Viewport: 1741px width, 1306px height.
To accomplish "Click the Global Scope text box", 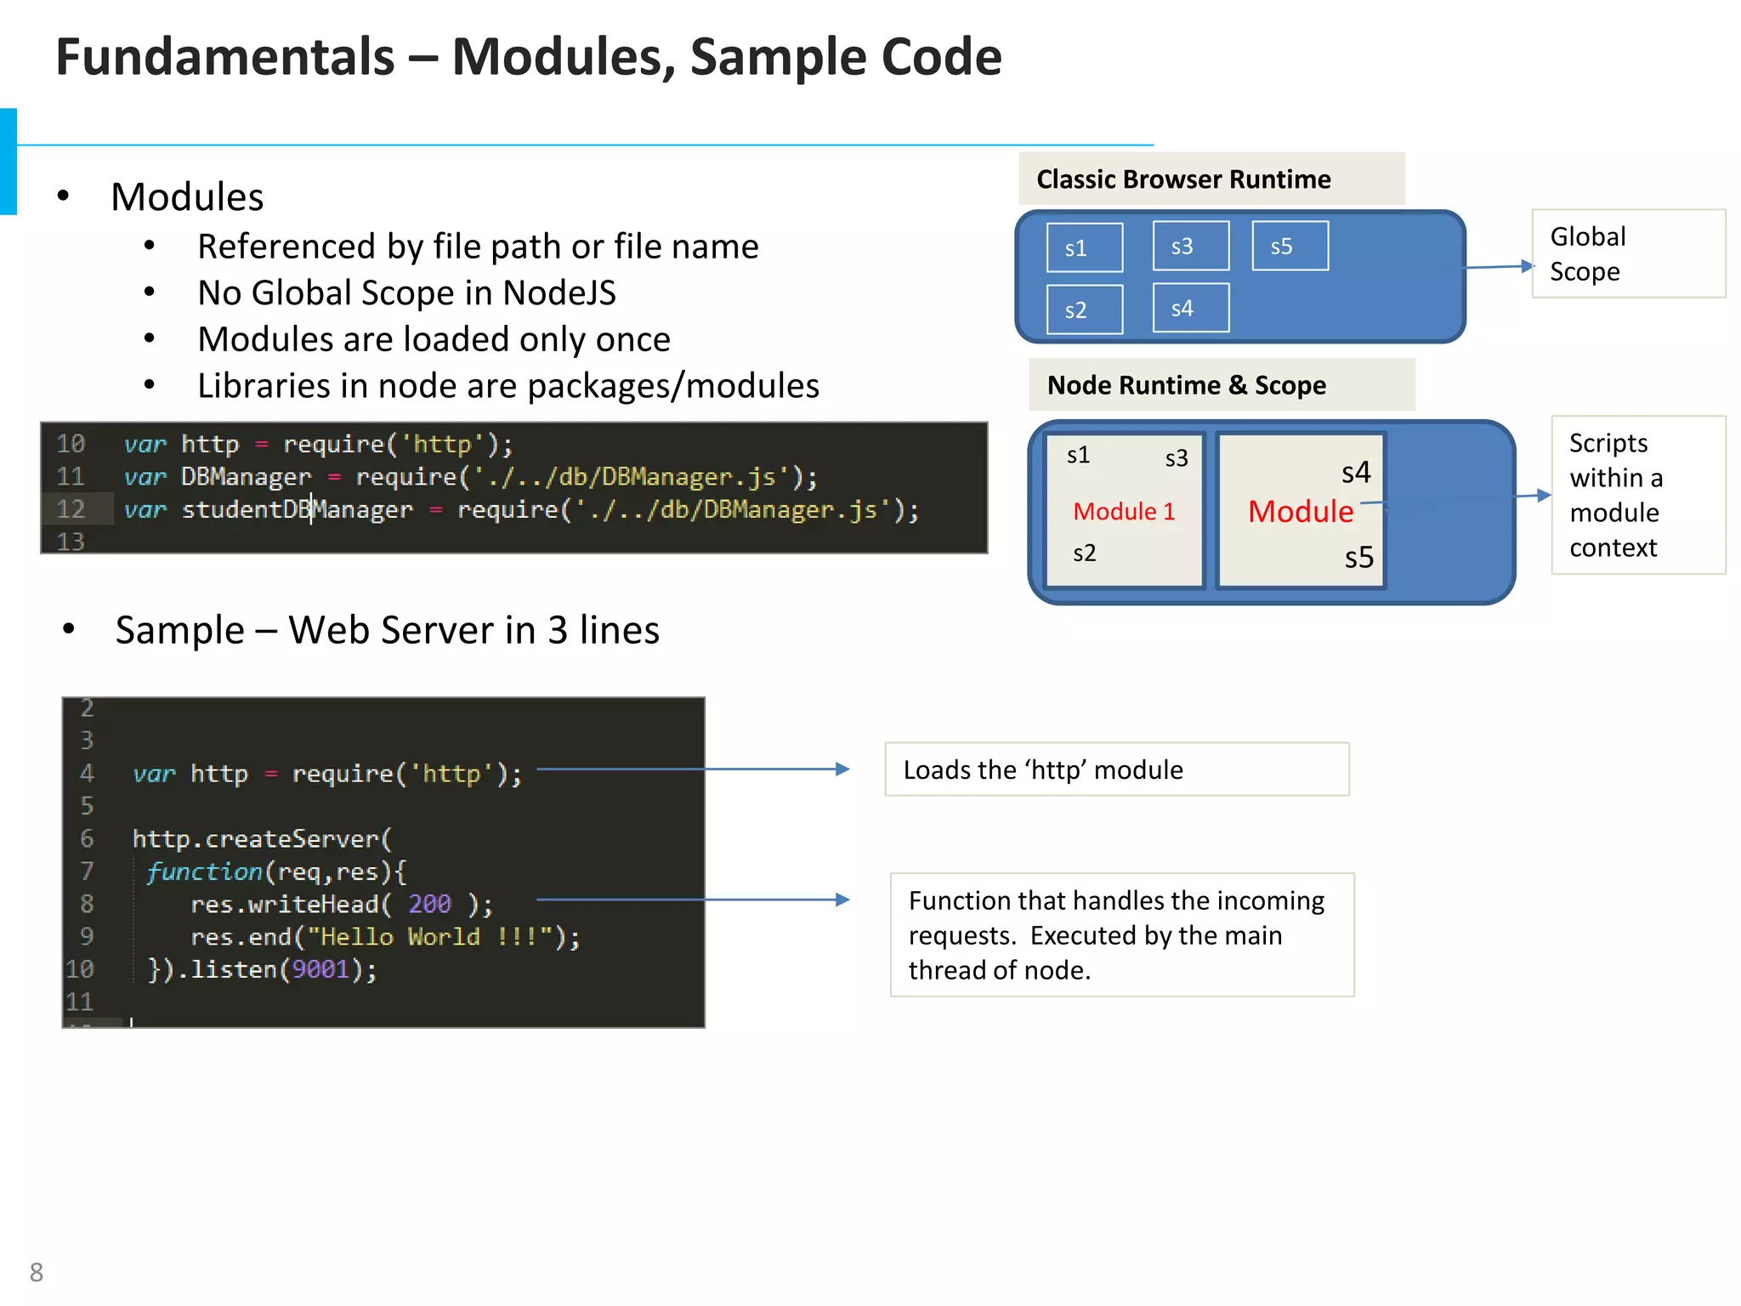I will [1627, 253].
